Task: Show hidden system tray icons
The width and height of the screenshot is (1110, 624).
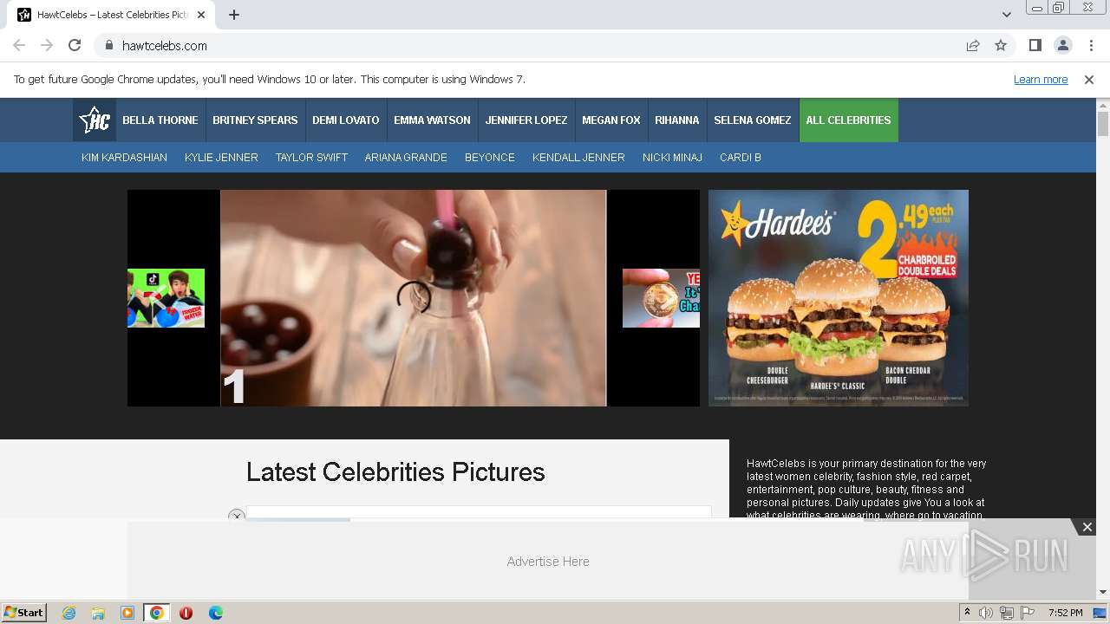Action: coord(968,613)
